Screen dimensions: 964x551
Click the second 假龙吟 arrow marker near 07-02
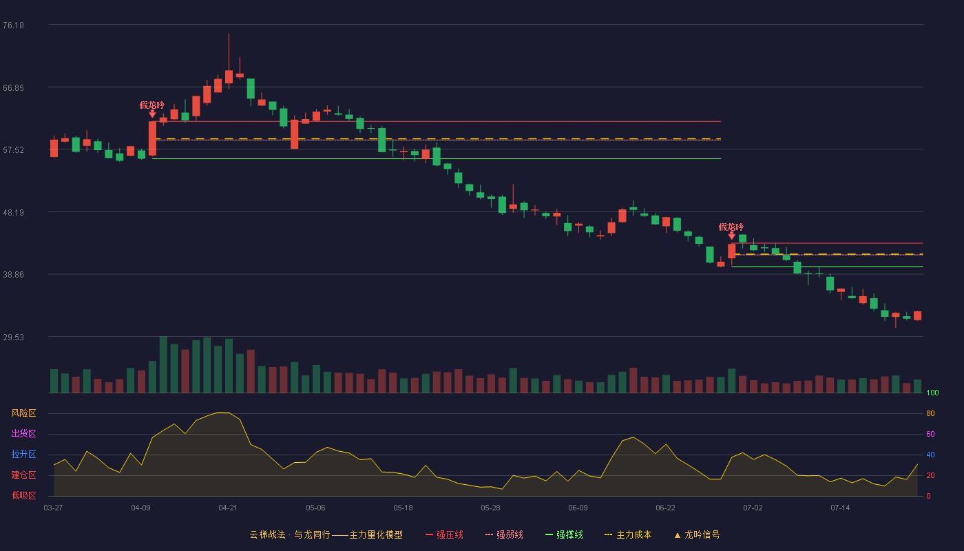[x=731, y=236]
